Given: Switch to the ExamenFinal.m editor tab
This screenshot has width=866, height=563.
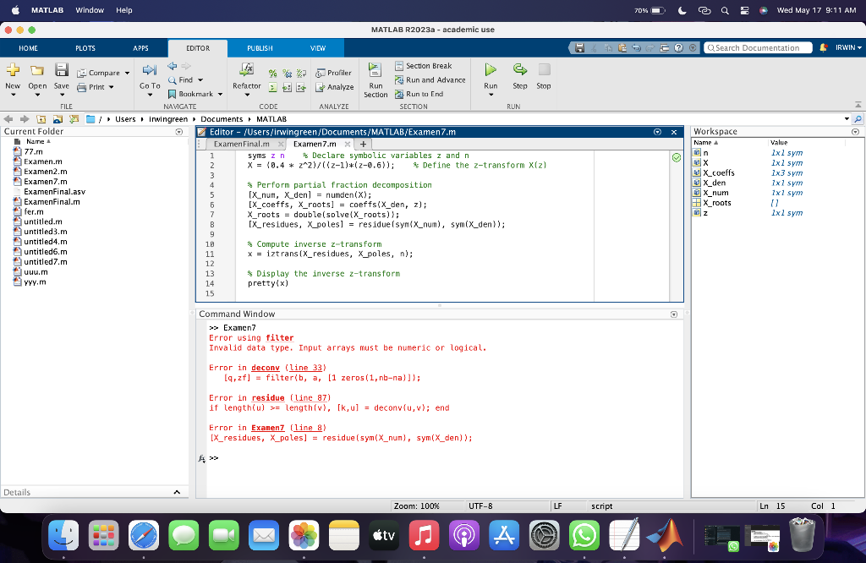Looking at the screenshot, I should [x=241, y=145].
